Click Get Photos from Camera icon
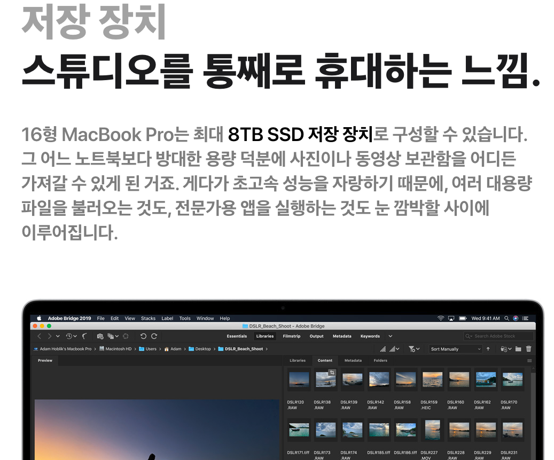The width and height of the screenshot is (554, 460). tap(100, 336)
